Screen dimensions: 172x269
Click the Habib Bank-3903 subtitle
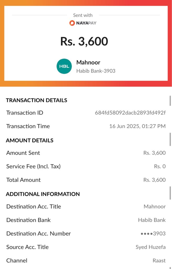click(96, 71)
